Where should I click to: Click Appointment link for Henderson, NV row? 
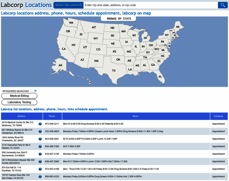pyautogui.click(x=218, y=131)
